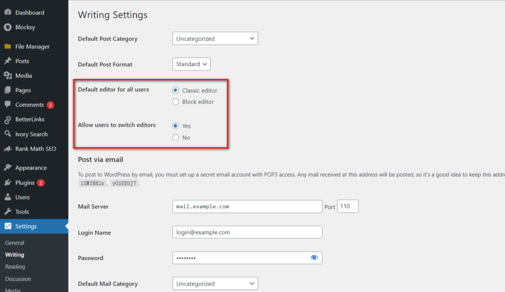Viewport: 505px width, 292px height.
Task: Click the Port number field
Action: [348, 206]
